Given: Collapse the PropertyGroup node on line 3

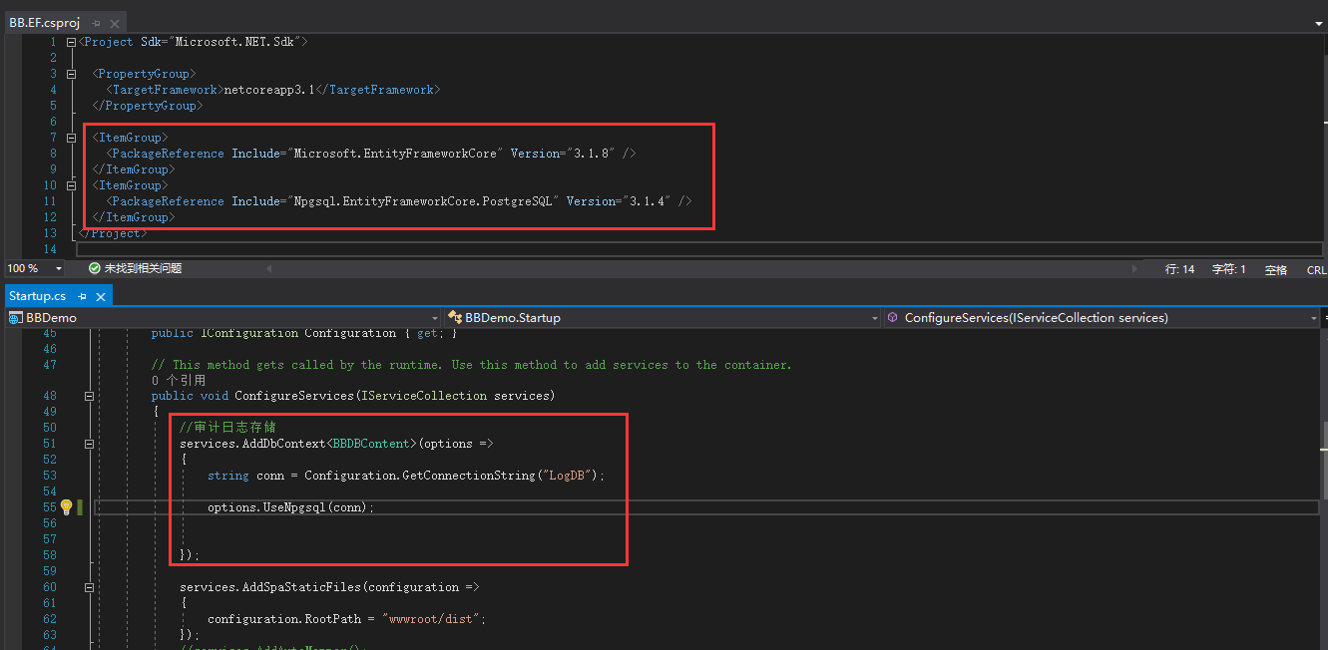Looking at the screenshot, I should (71, 74).
